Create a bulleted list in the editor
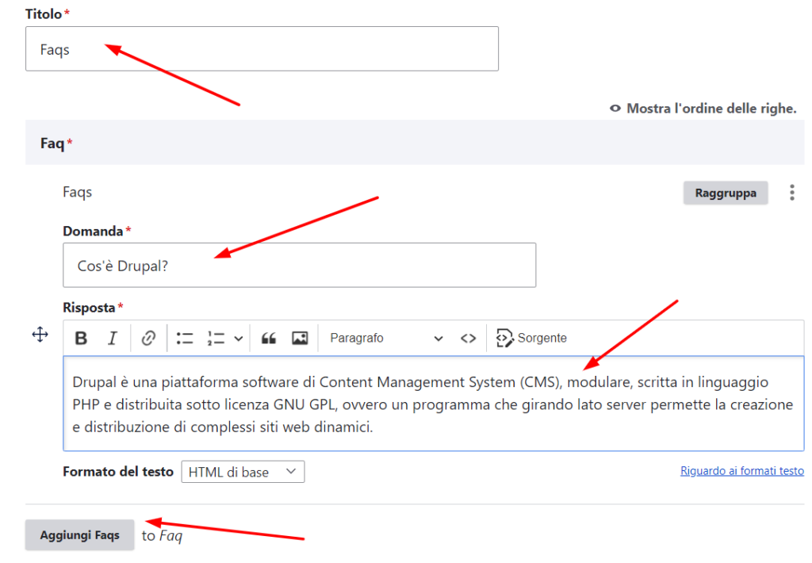 [x=185, y=338]
